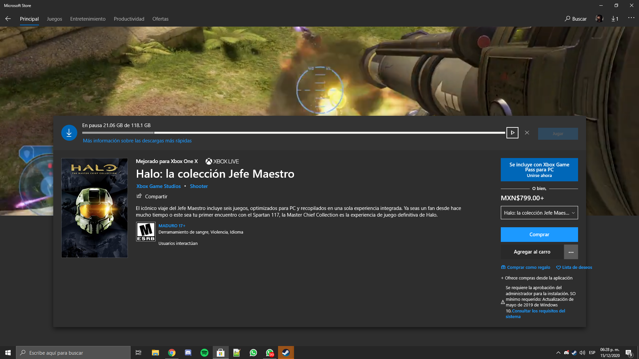Open the Windows Start menu
This screenshot has height=359, width=639.
tap(8, 353)
